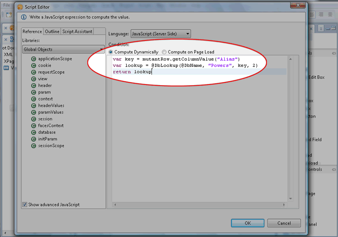Click the paramValues object icon
This screenshot has height=237, width=338.
(33, 112)
